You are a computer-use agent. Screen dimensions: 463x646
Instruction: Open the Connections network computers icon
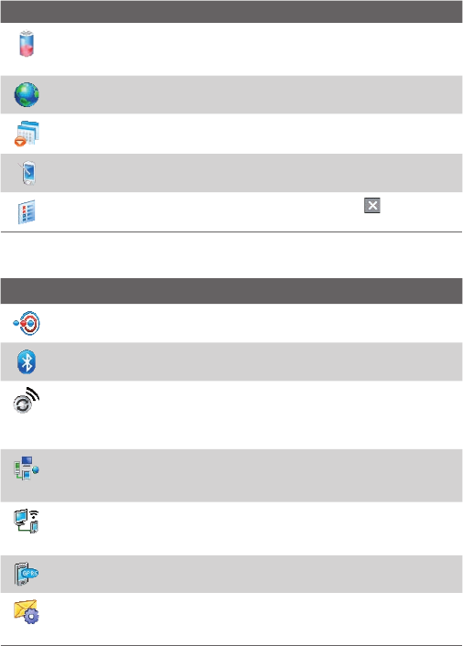[27, 468]
